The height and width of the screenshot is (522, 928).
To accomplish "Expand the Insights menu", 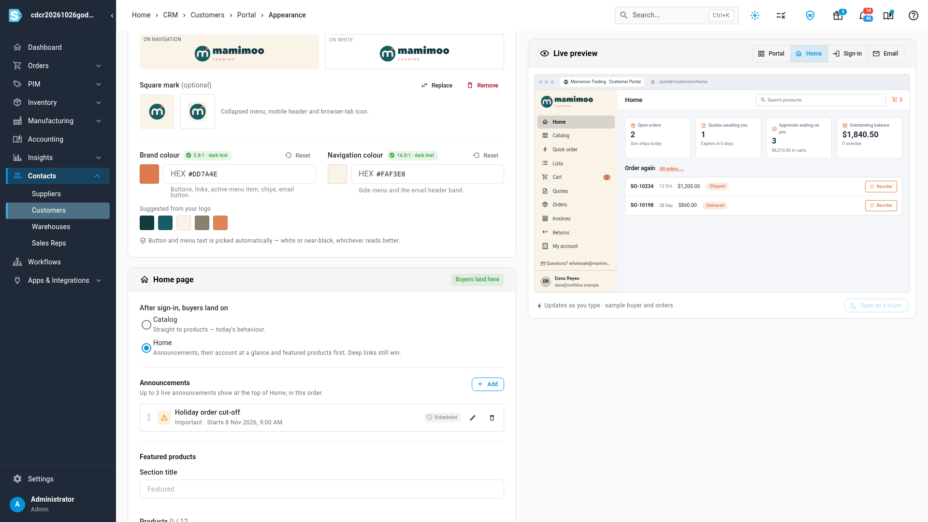I will click(99, 158).
